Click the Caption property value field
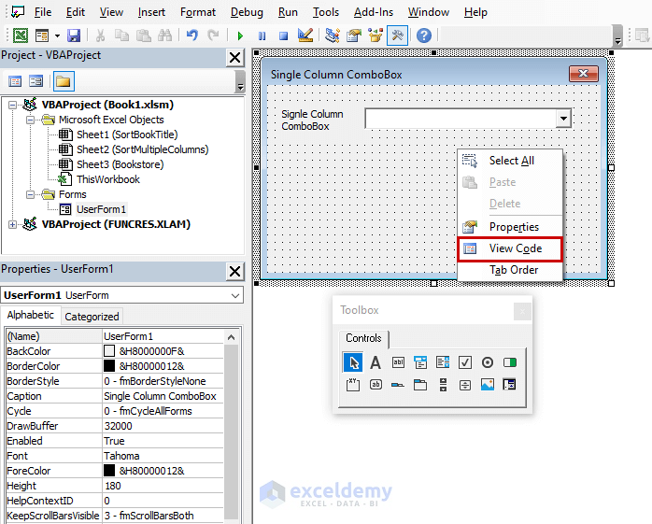652x524 pixels. (x=163, y=396)
